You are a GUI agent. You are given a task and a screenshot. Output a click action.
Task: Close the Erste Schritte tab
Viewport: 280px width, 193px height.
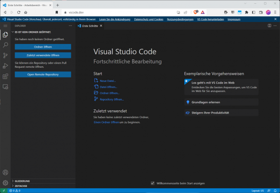(101, 26)
